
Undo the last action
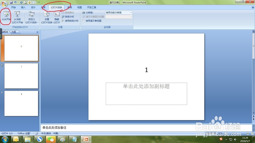pyautogui.click(x=15, y=3)
